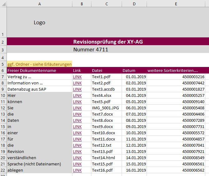Select the date cell 16.01.2019
This screenshot has width=209, height=176.
click(134, 170)
